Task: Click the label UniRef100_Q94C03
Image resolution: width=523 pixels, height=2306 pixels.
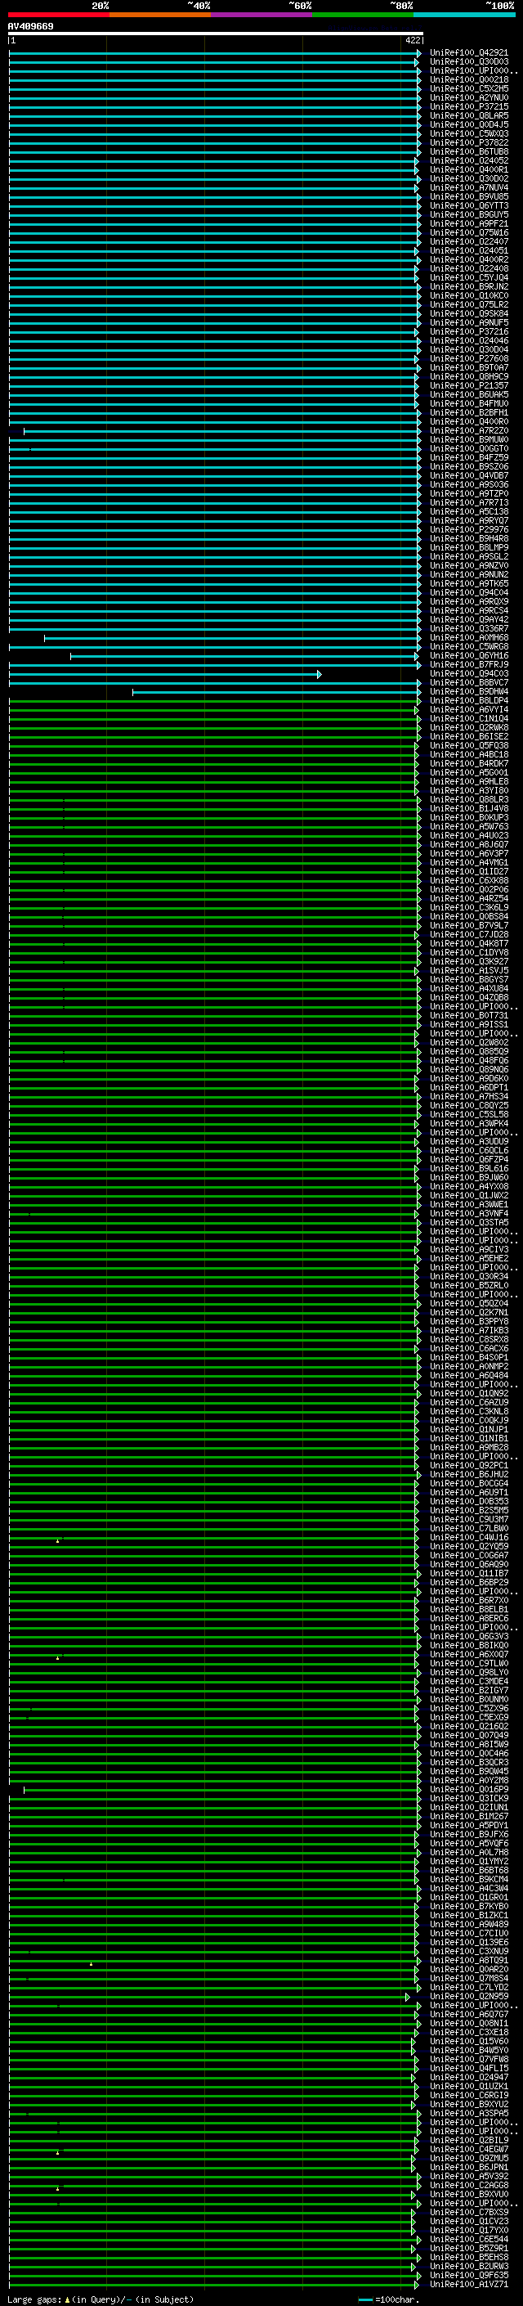Action: [x=469, y=674]
